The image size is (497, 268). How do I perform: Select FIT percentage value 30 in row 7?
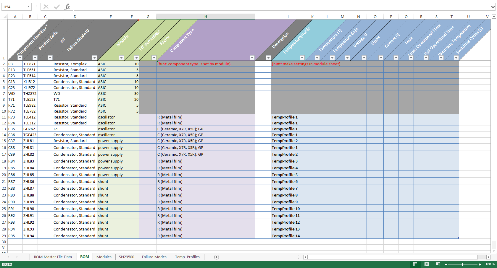pos(132,93)
